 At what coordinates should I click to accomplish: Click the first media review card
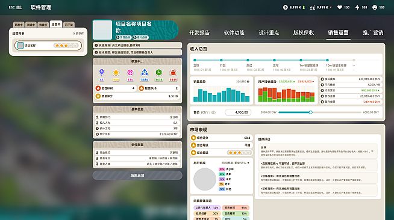click(x=317, y=151)
